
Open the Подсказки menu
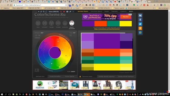pyautogui.click(x=114, y=11)
